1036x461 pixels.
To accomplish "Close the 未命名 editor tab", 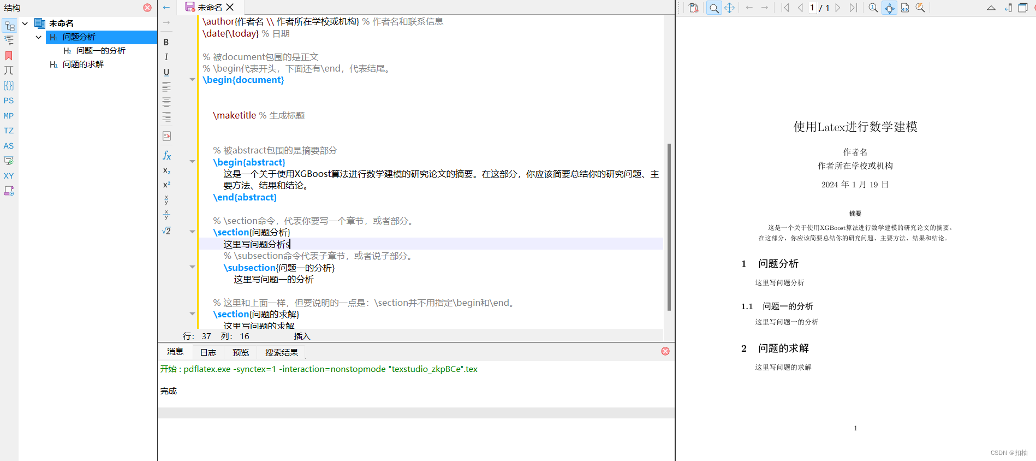I will tap(230, 7).
